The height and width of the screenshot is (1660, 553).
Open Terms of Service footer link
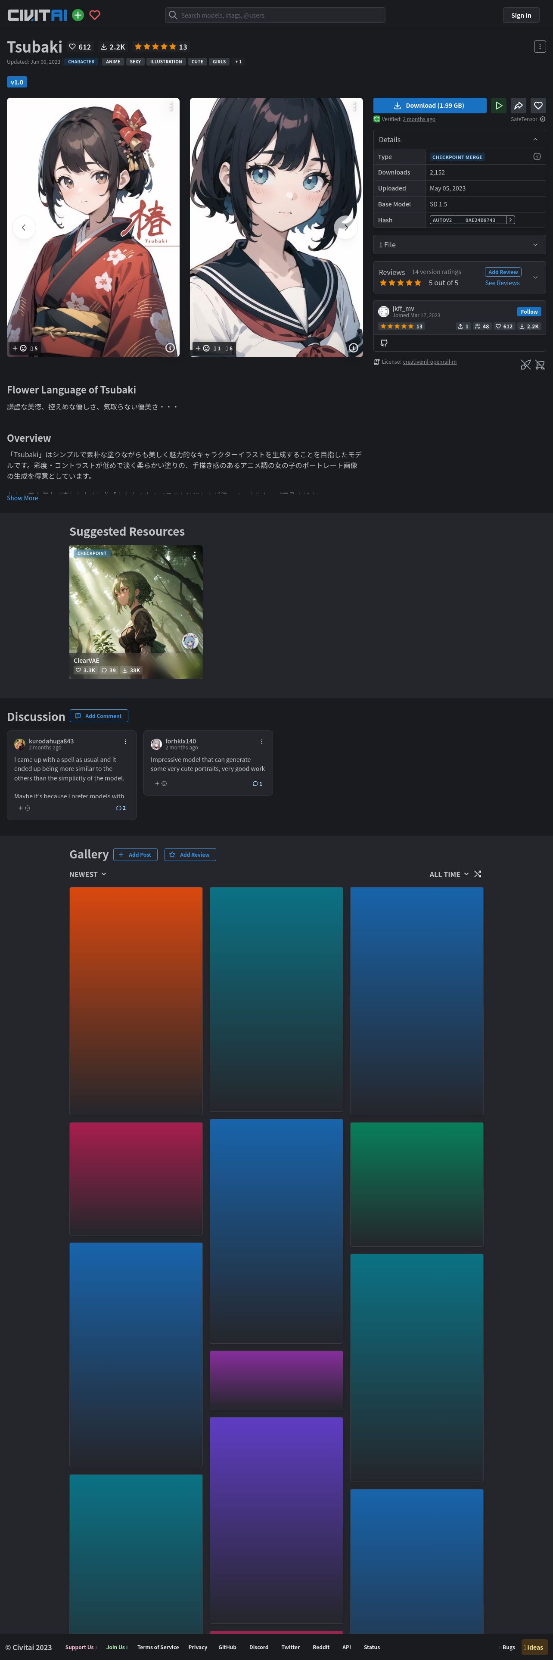pyautogui.click(x=158, y=1647)
